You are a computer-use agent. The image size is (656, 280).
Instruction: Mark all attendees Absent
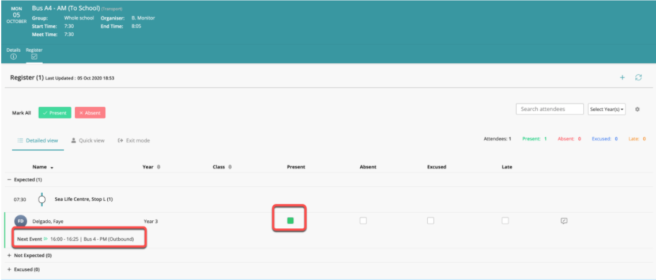point(90,113)
